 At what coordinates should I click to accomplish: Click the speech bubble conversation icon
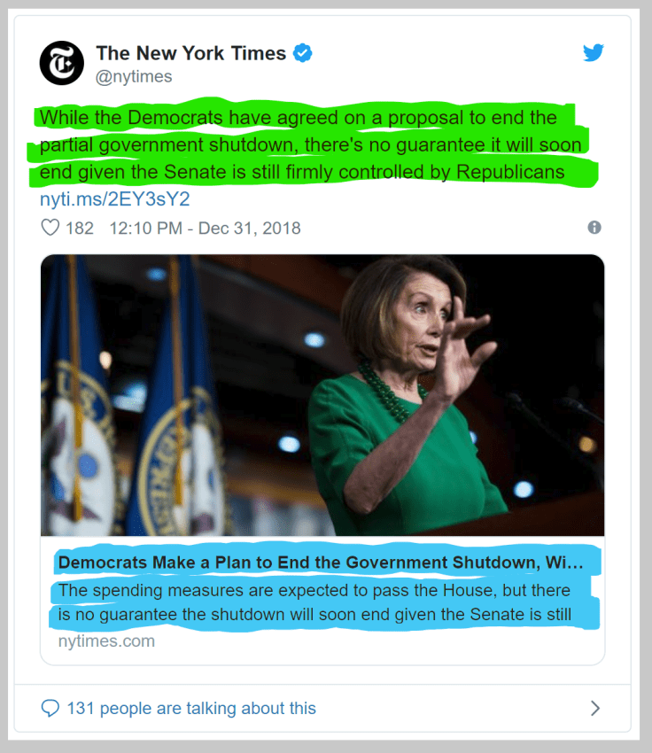[50, 708]
